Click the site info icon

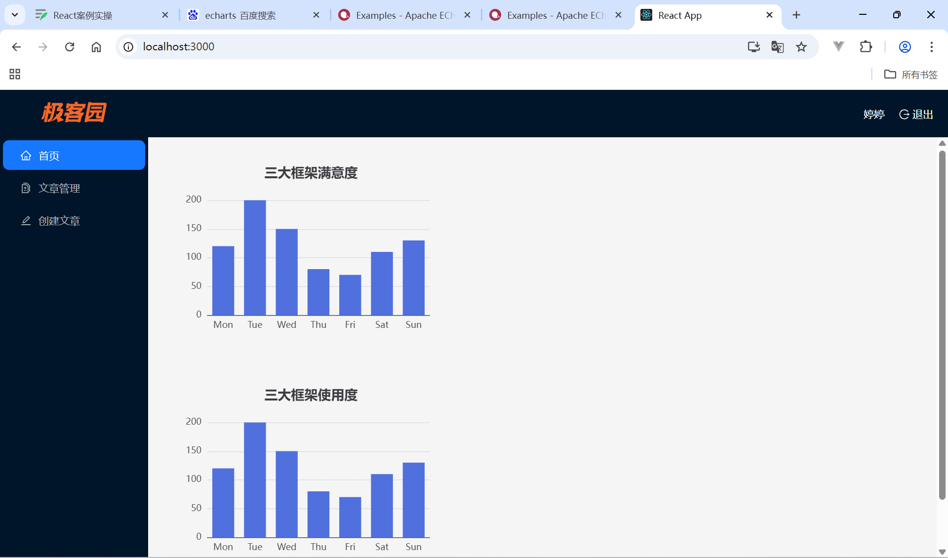pyautogui.click(x=128, y=47)
